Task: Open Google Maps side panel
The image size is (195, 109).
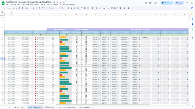Action: point(192,29)
